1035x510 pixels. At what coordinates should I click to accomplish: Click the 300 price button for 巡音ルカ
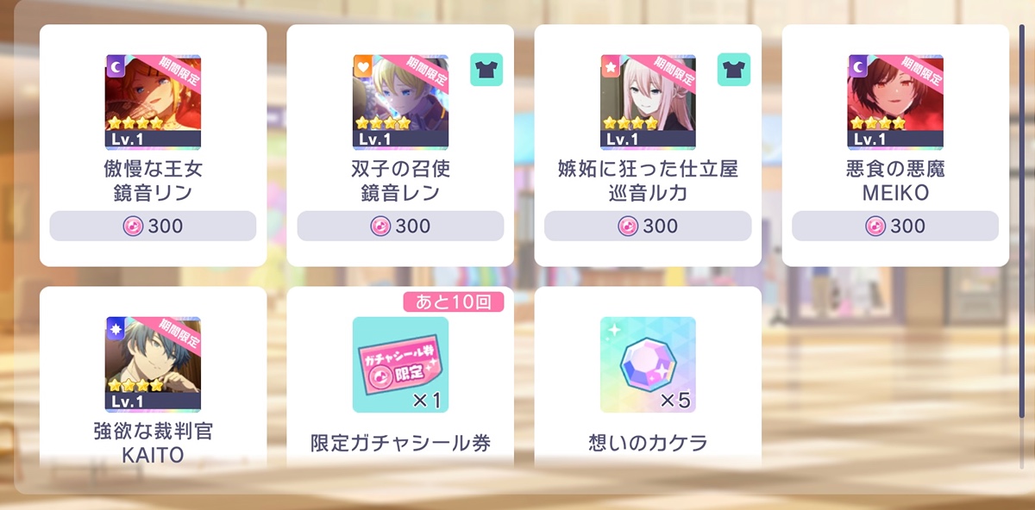[648, 226]
